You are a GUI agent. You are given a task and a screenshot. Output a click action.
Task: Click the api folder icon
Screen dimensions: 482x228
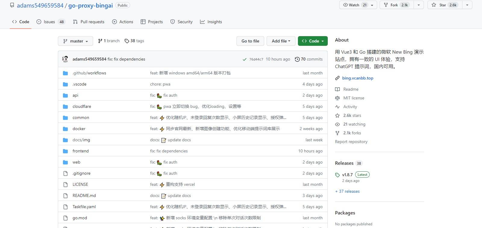click(x=65, y=95)
